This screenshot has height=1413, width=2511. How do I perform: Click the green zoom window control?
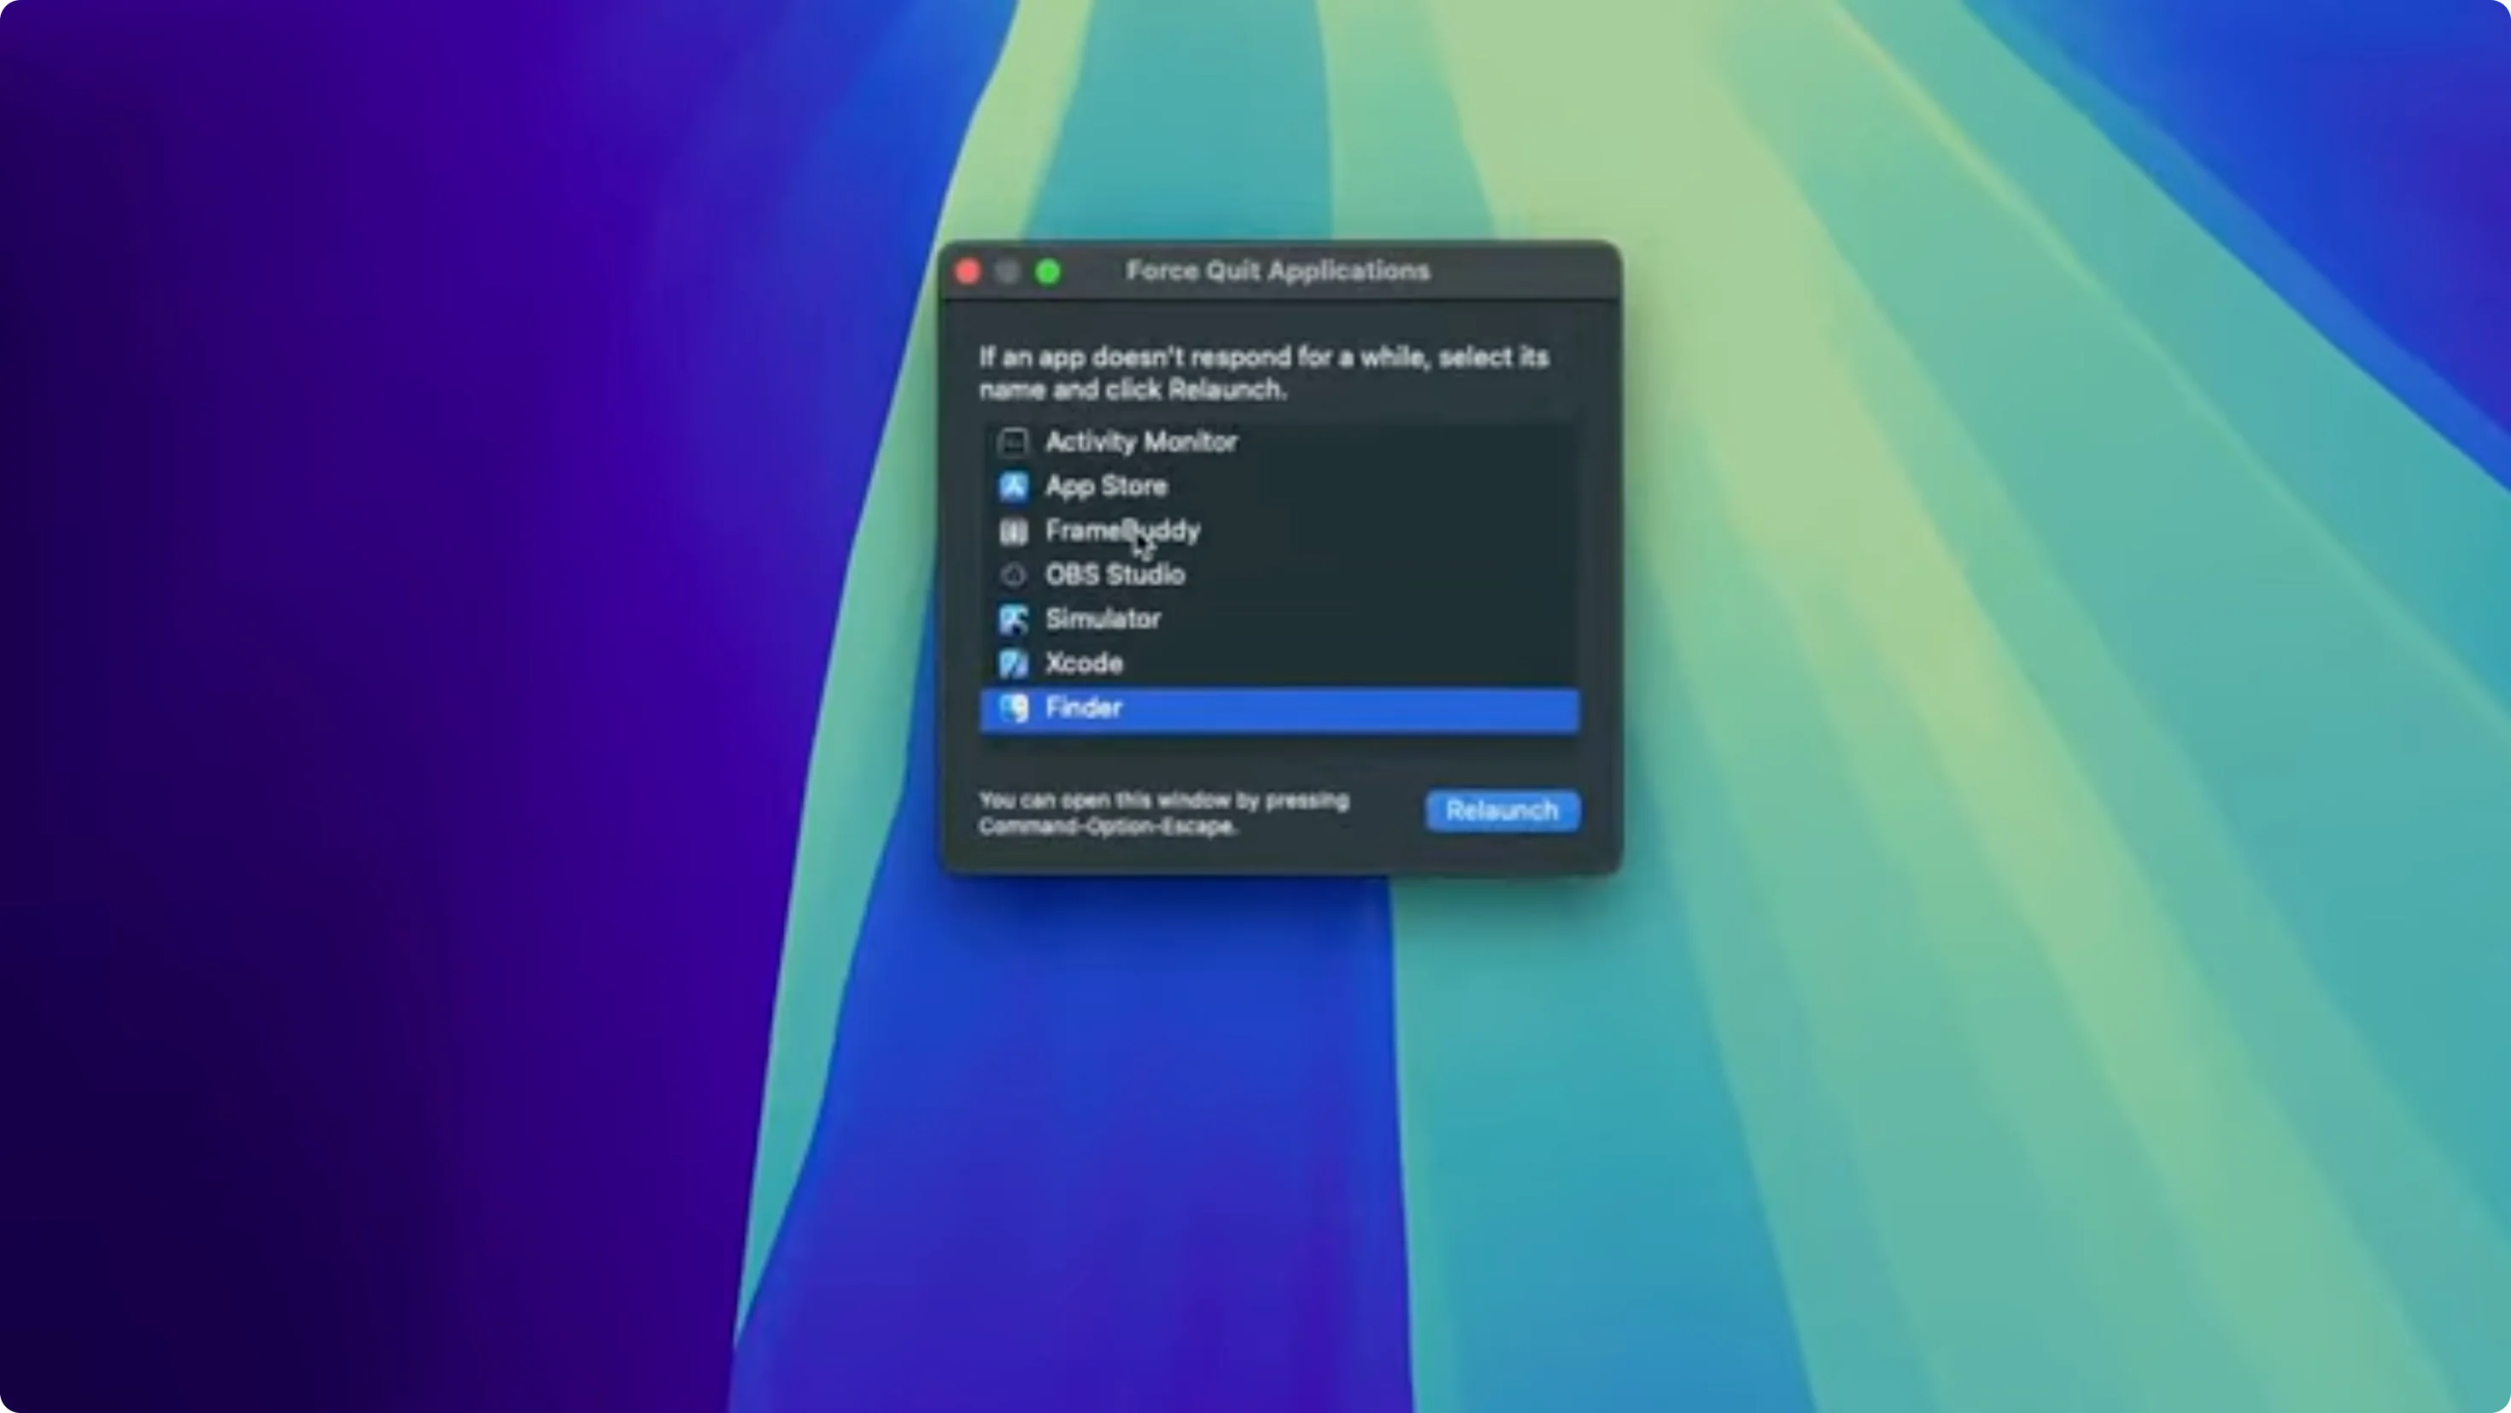(x=1049, y=271)
